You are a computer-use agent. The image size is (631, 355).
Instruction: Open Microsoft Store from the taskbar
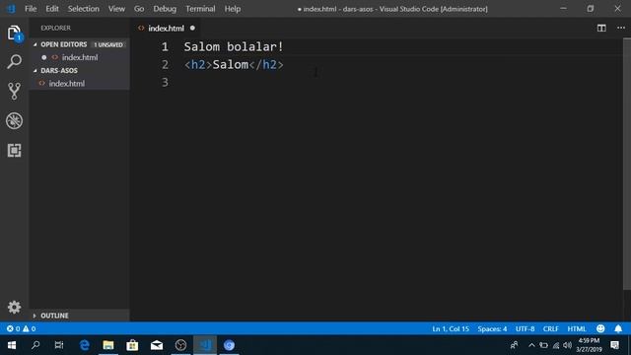pos(132,345)
